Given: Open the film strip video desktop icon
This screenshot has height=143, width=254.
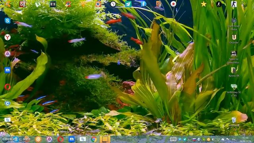Looking at the screenshot, I should pos(53,4).
